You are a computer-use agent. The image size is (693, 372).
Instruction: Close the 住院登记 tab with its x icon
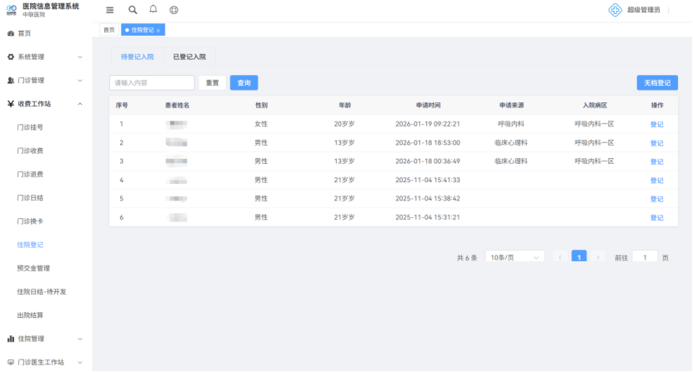[x=158, y=30]
